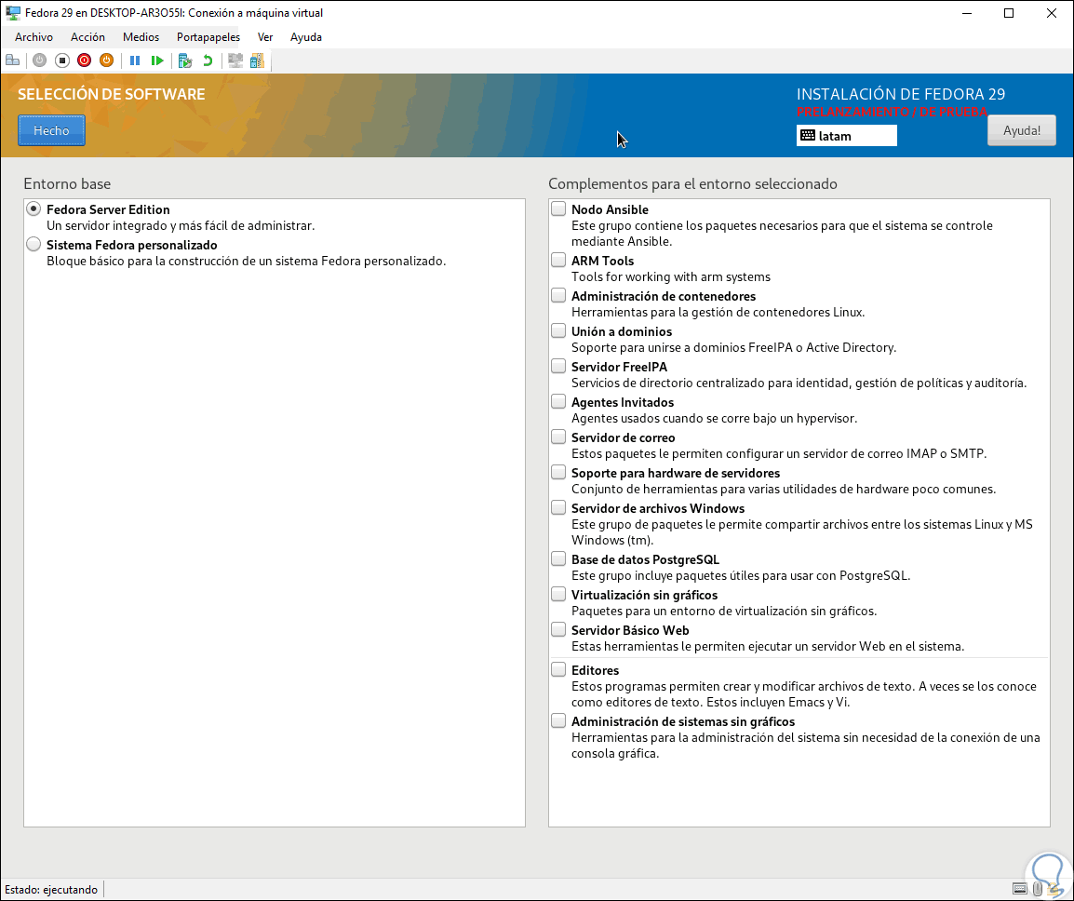
Task: Open the Medios menu
Action: 141,37
